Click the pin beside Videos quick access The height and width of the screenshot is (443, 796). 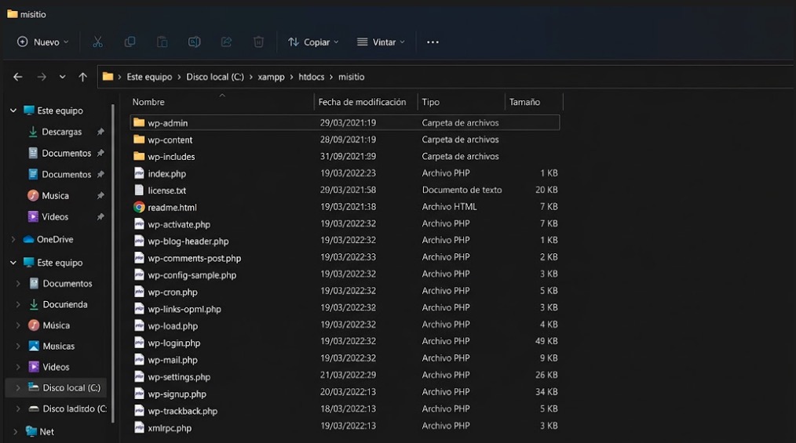(x=100, y=217)
